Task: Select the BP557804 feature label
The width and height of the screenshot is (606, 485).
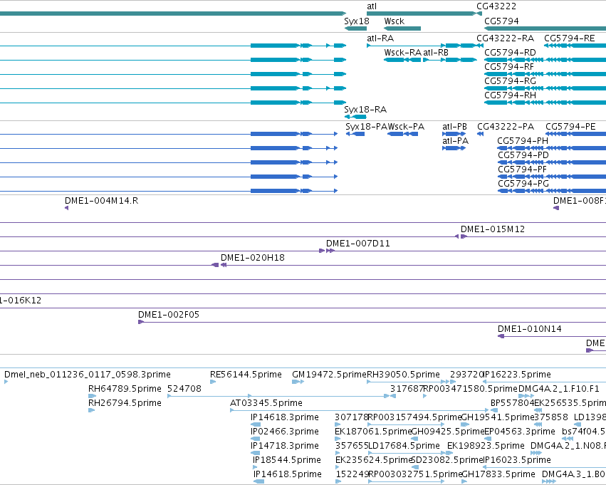Action: coord(513,404)
